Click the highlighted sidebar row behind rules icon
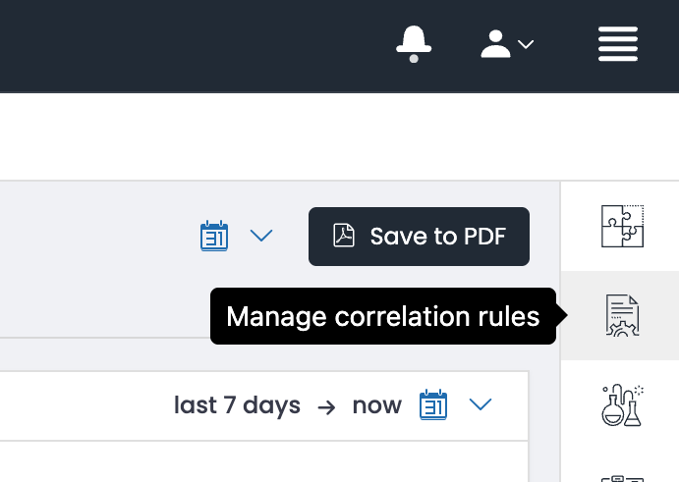The width and height of the screenshot is (679, 482). (x=620, y=315)
